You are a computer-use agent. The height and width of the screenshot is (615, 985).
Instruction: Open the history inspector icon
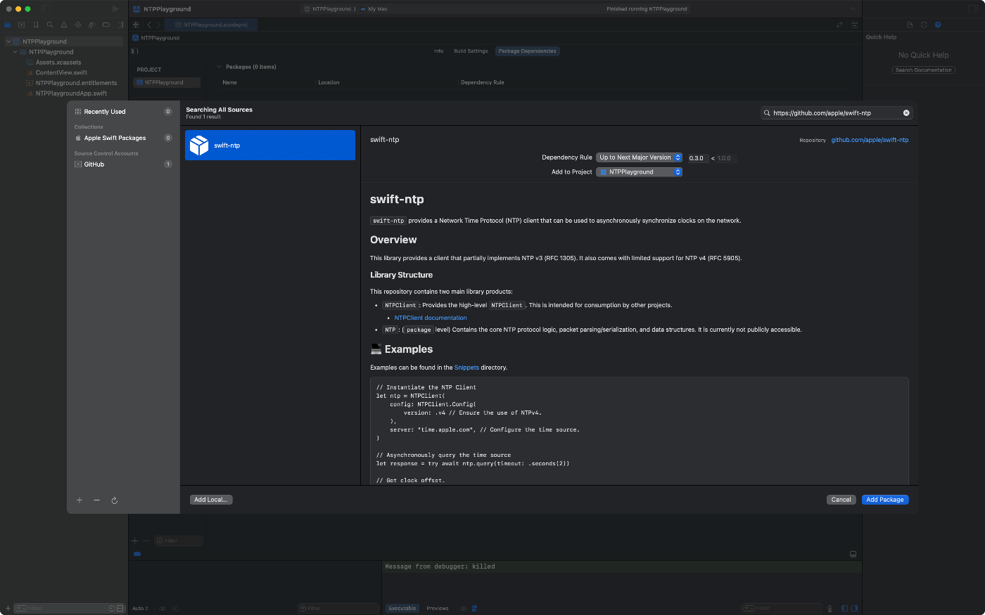[x=924, y=25]
